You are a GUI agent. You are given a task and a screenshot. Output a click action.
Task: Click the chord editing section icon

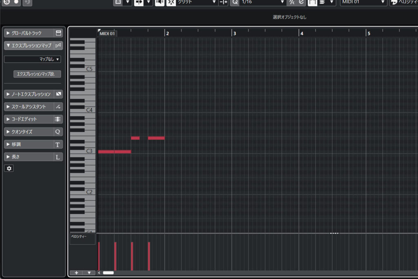[x=58, y=119]
